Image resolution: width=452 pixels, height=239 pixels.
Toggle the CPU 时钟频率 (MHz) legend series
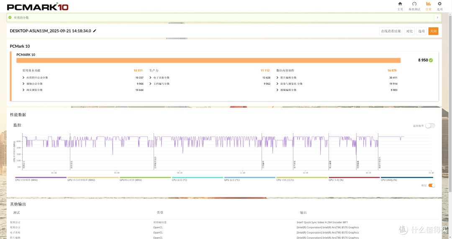click(x=41, y=179)
